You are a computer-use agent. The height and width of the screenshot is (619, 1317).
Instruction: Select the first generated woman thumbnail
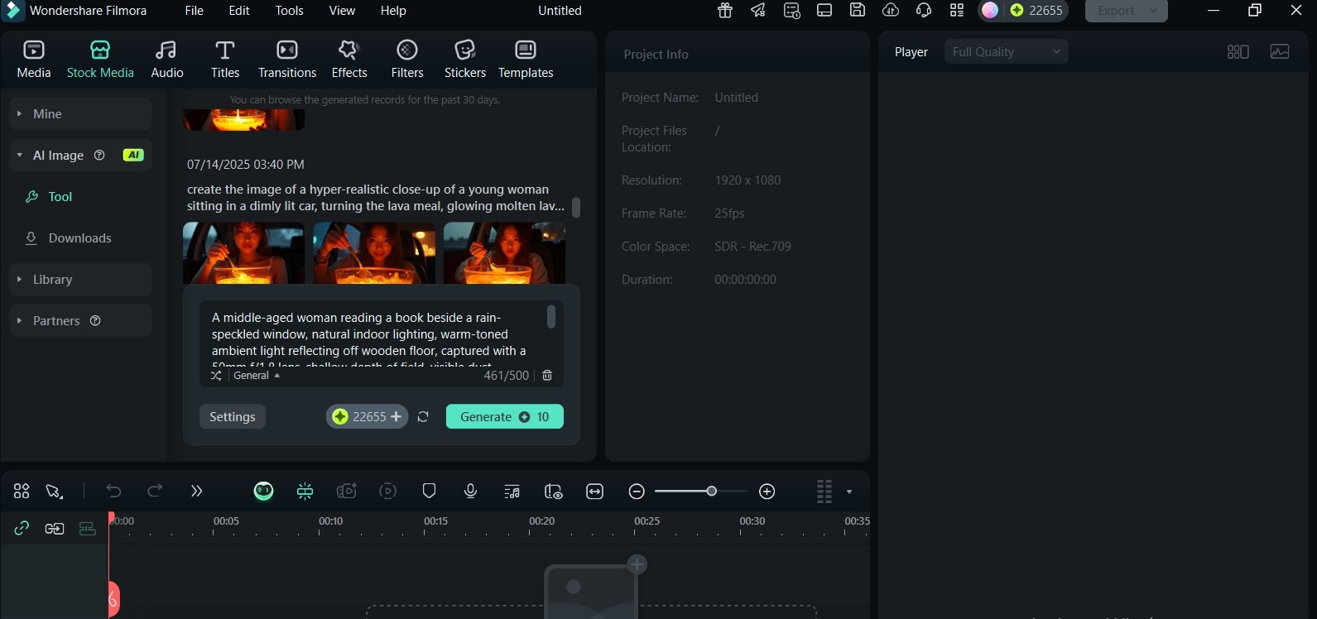(243, 252)
